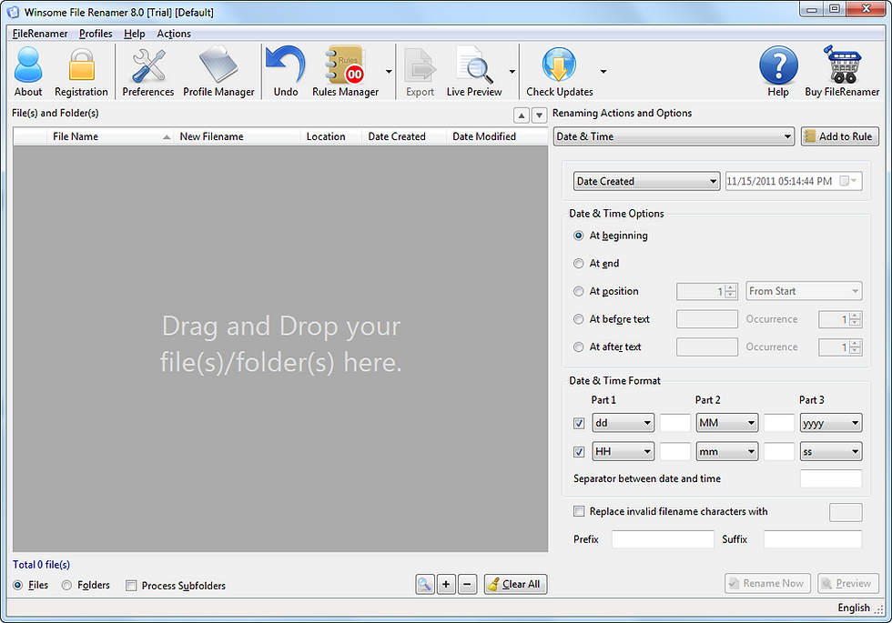Remove files with the minus button

pos(467,584)
